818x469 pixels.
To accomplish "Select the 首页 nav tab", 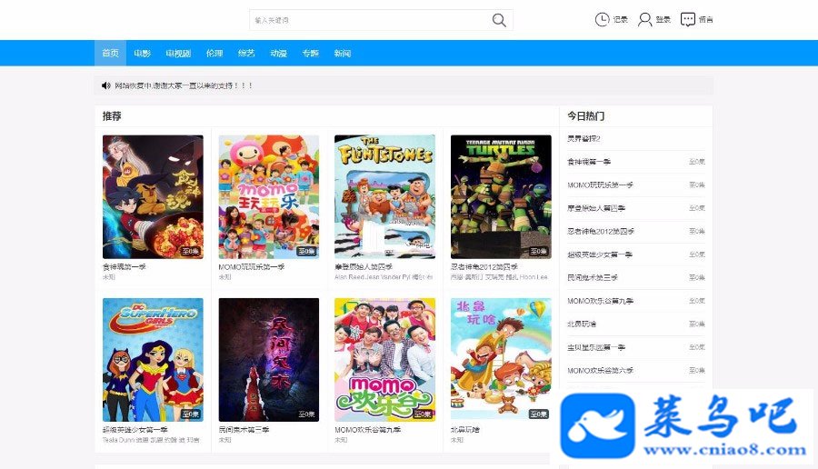I will (110, 54).
